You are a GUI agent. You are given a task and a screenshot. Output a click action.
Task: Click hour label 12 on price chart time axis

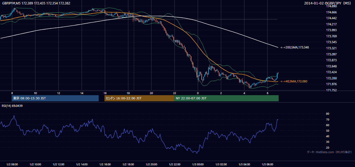click(x=59, y=93)
